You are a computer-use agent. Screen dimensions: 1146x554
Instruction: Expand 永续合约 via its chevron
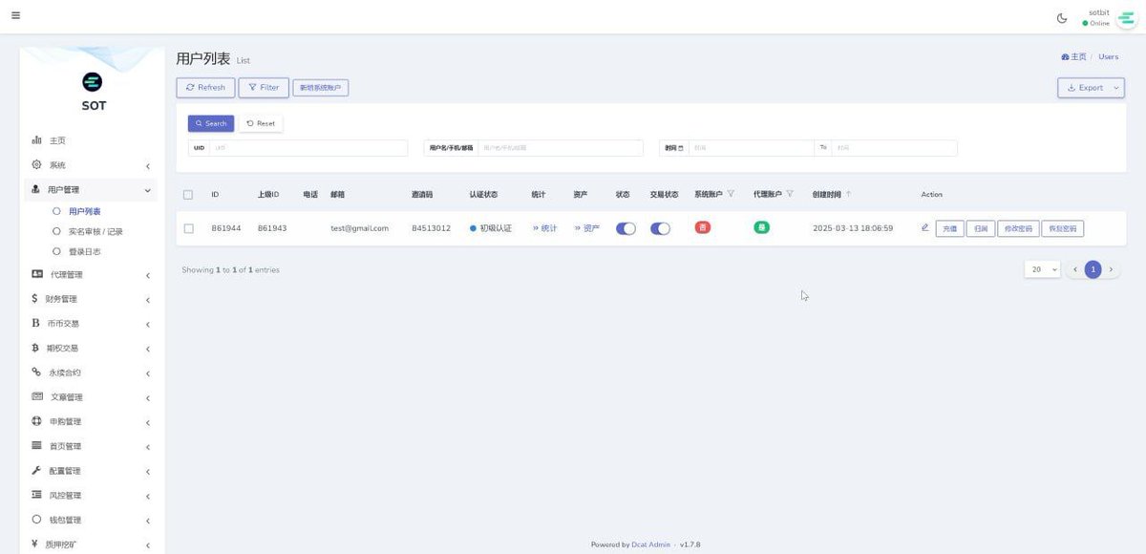coord(148,374)
